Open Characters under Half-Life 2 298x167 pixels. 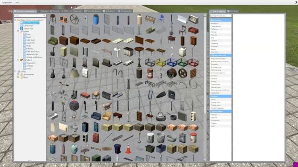[x=31, y=63]
